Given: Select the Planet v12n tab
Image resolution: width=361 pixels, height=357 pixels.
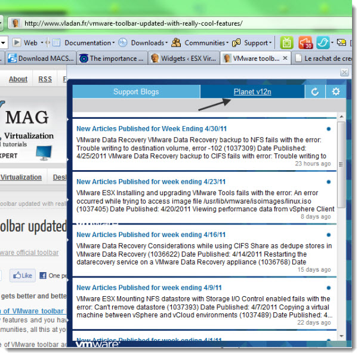Looking at the screenshot, I should click(252, 92).
